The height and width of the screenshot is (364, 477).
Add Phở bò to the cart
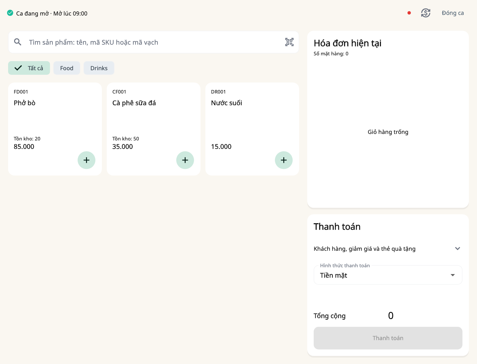tap(86, 160)
